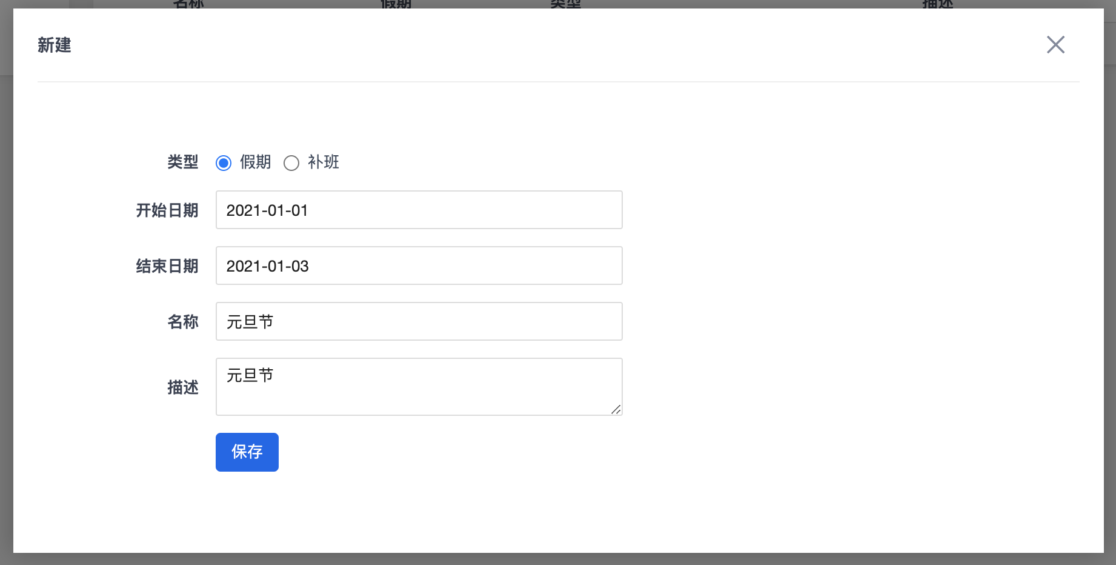Focus the 结束日期 date input field
This screenshot has width=1116, height=565.
pyautogui.click(x=419, y=266)
